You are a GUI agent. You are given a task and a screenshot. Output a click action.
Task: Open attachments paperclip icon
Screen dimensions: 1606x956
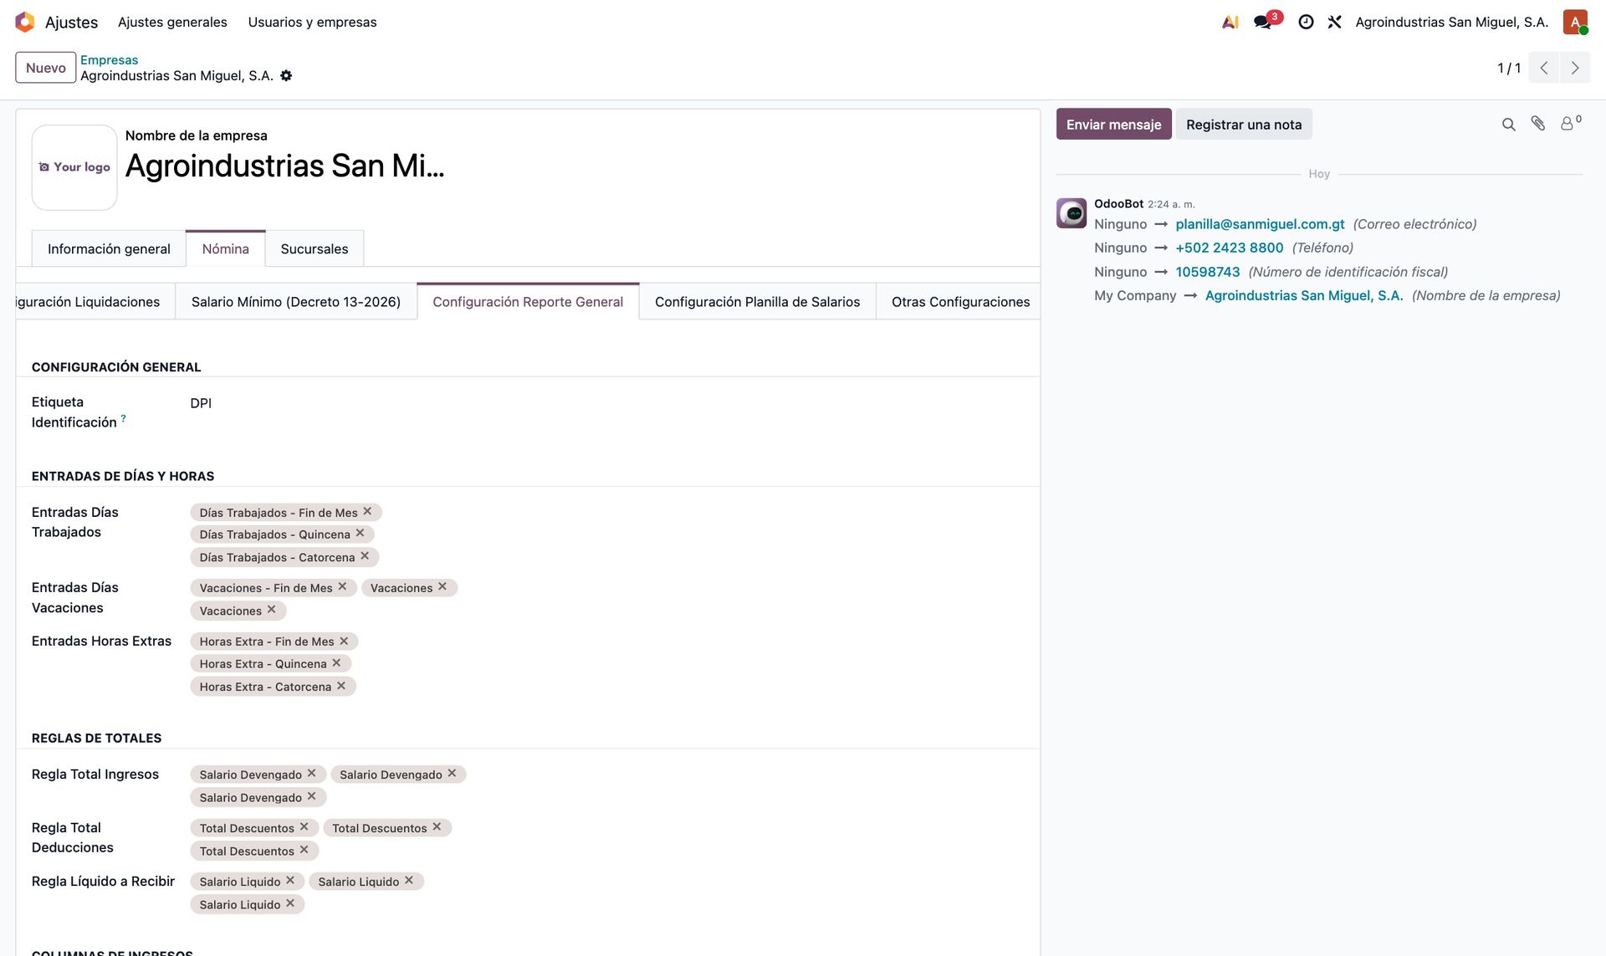coord(1537,124)
